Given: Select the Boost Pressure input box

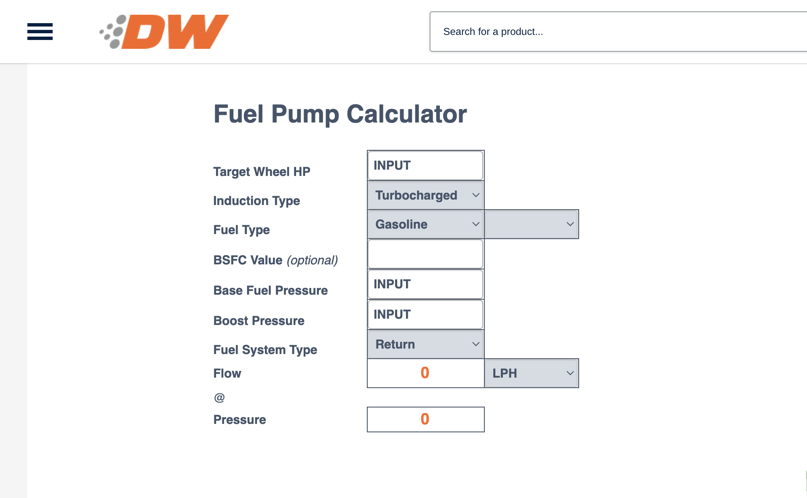Looking at the screenshot, I should coord(425,314).
